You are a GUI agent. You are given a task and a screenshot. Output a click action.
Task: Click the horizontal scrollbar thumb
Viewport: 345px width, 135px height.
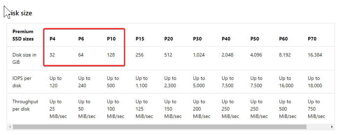tap(160, 127)
